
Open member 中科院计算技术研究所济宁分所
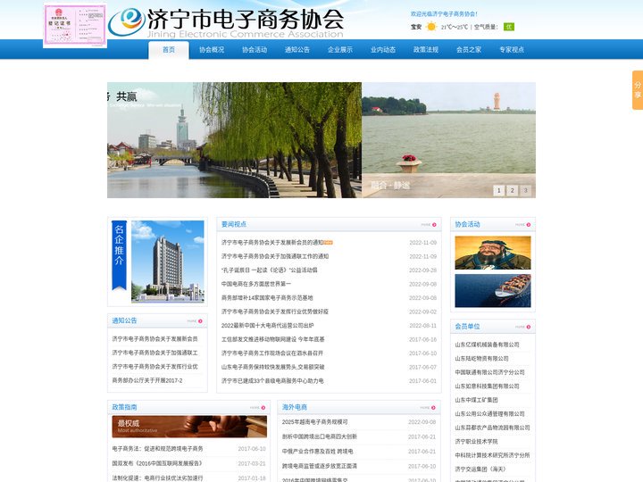tap(492, 455)
